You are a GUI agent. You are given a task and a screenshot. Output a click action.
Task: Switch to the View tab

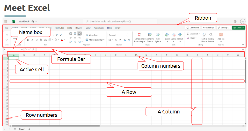(x=88, y=28)
